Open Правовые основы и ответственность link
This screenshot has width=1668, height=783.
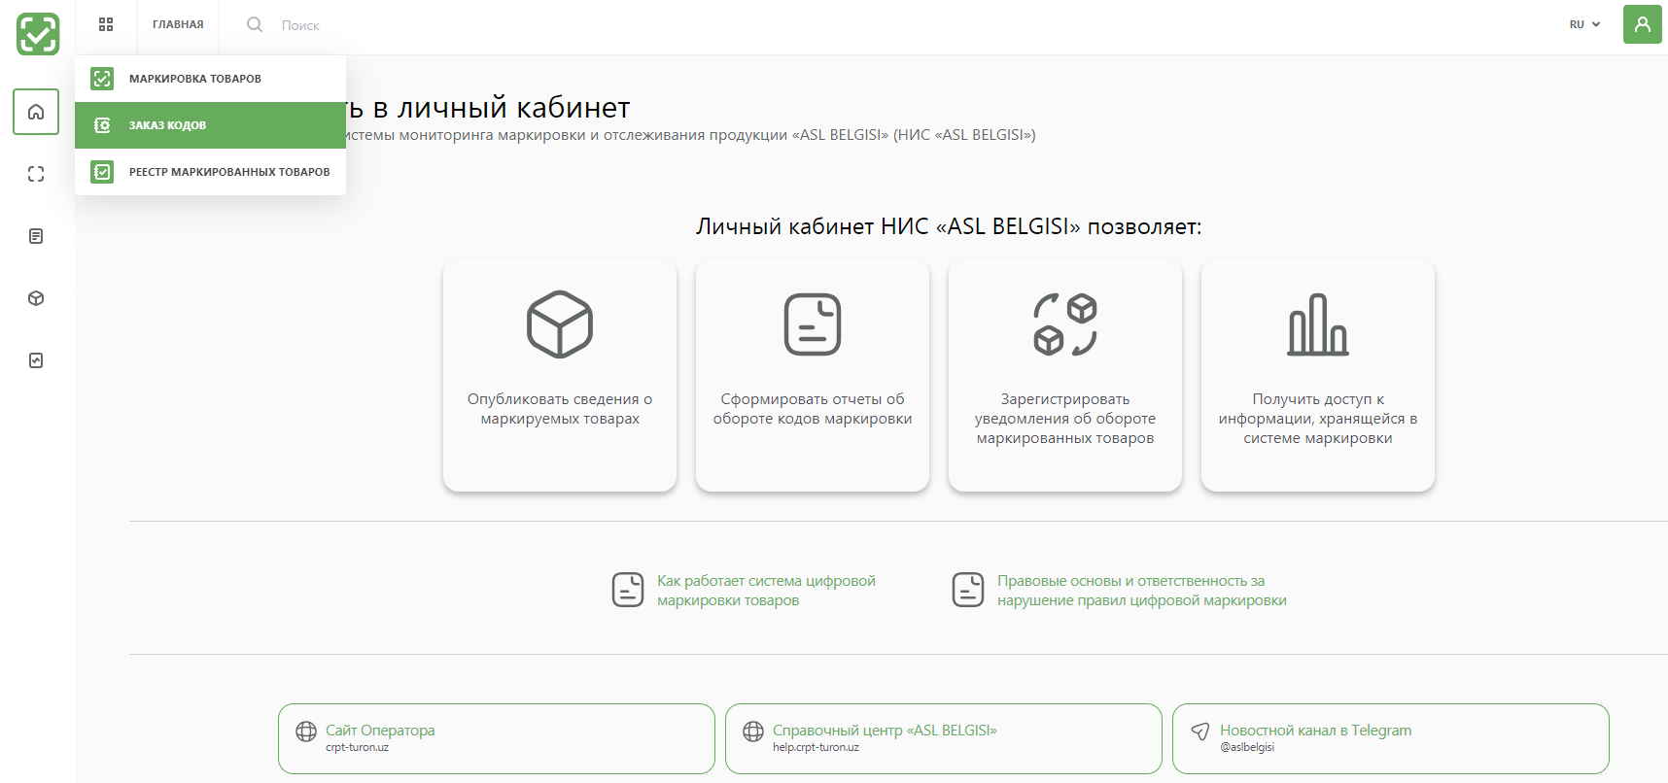(1142, 591)
